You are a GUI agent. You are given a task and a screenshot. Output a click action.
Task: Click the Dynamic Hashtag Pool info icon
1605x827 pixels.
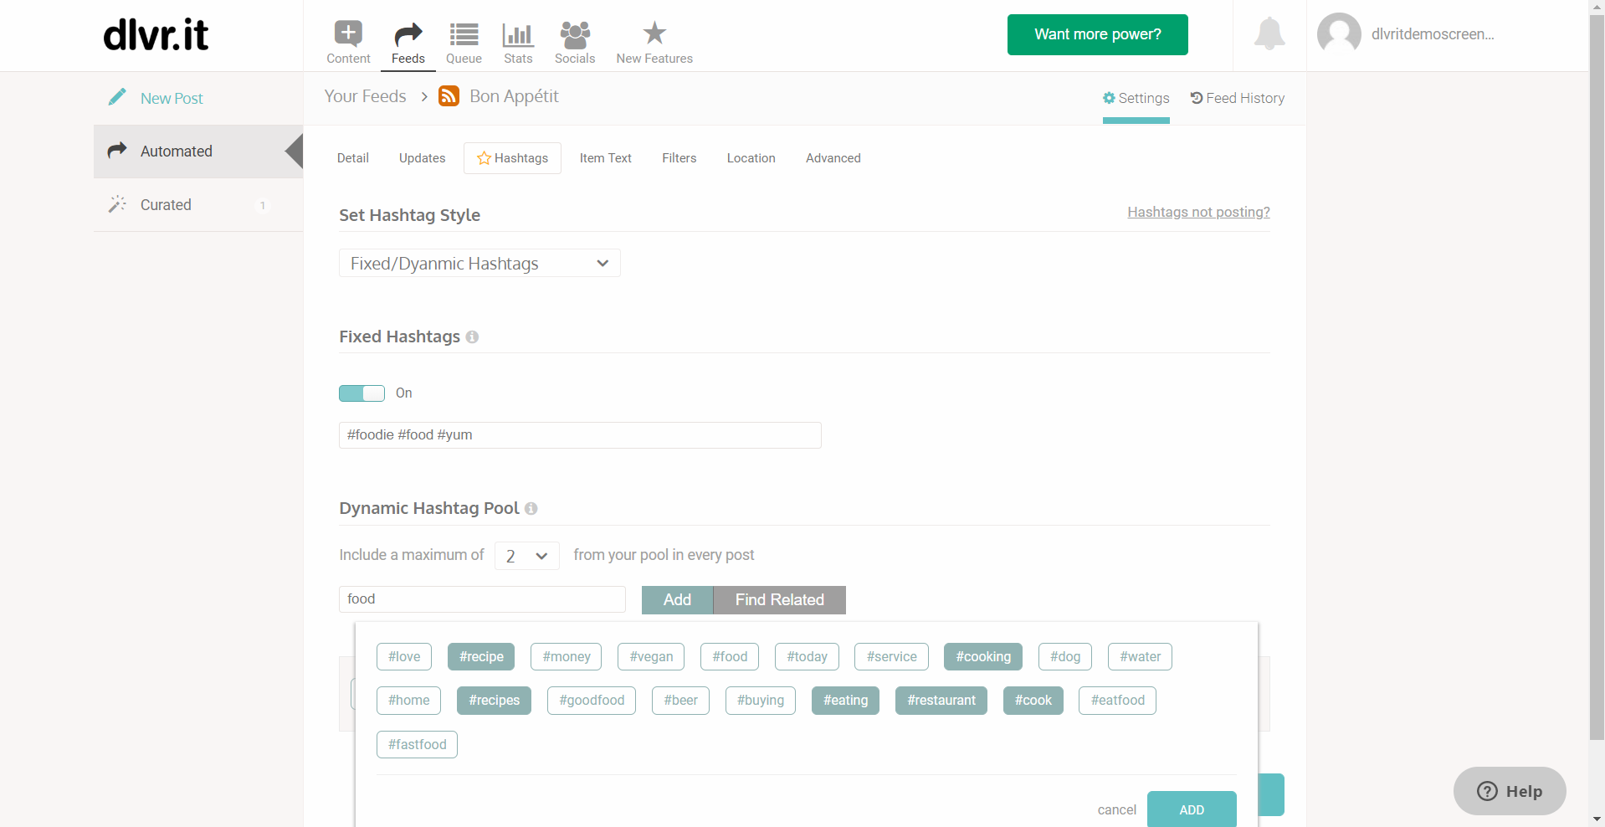pyautogui.click(x=531, y=508)
